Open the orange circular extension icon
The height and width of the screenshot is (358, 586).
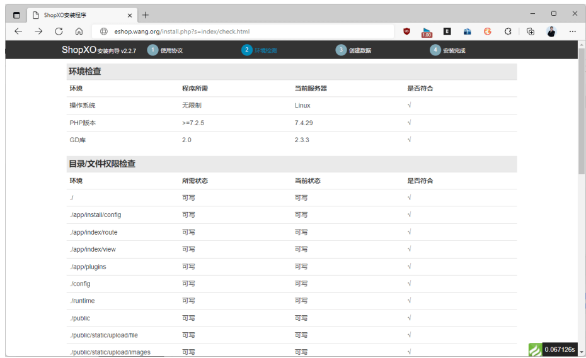pyautogui.click(x=487, y=31)
